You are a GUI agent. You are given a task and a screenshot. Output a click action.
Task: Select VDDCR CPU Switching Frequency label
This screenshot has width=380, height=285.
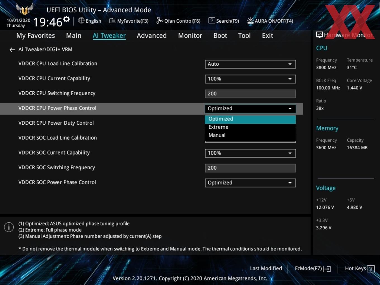tap(57, 93)
